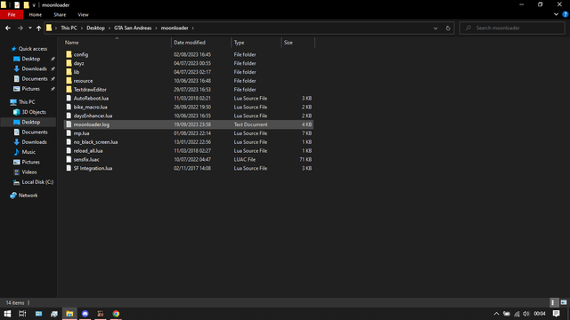
Task: Open Music in navigation pane
Action: tap(28, 152)
